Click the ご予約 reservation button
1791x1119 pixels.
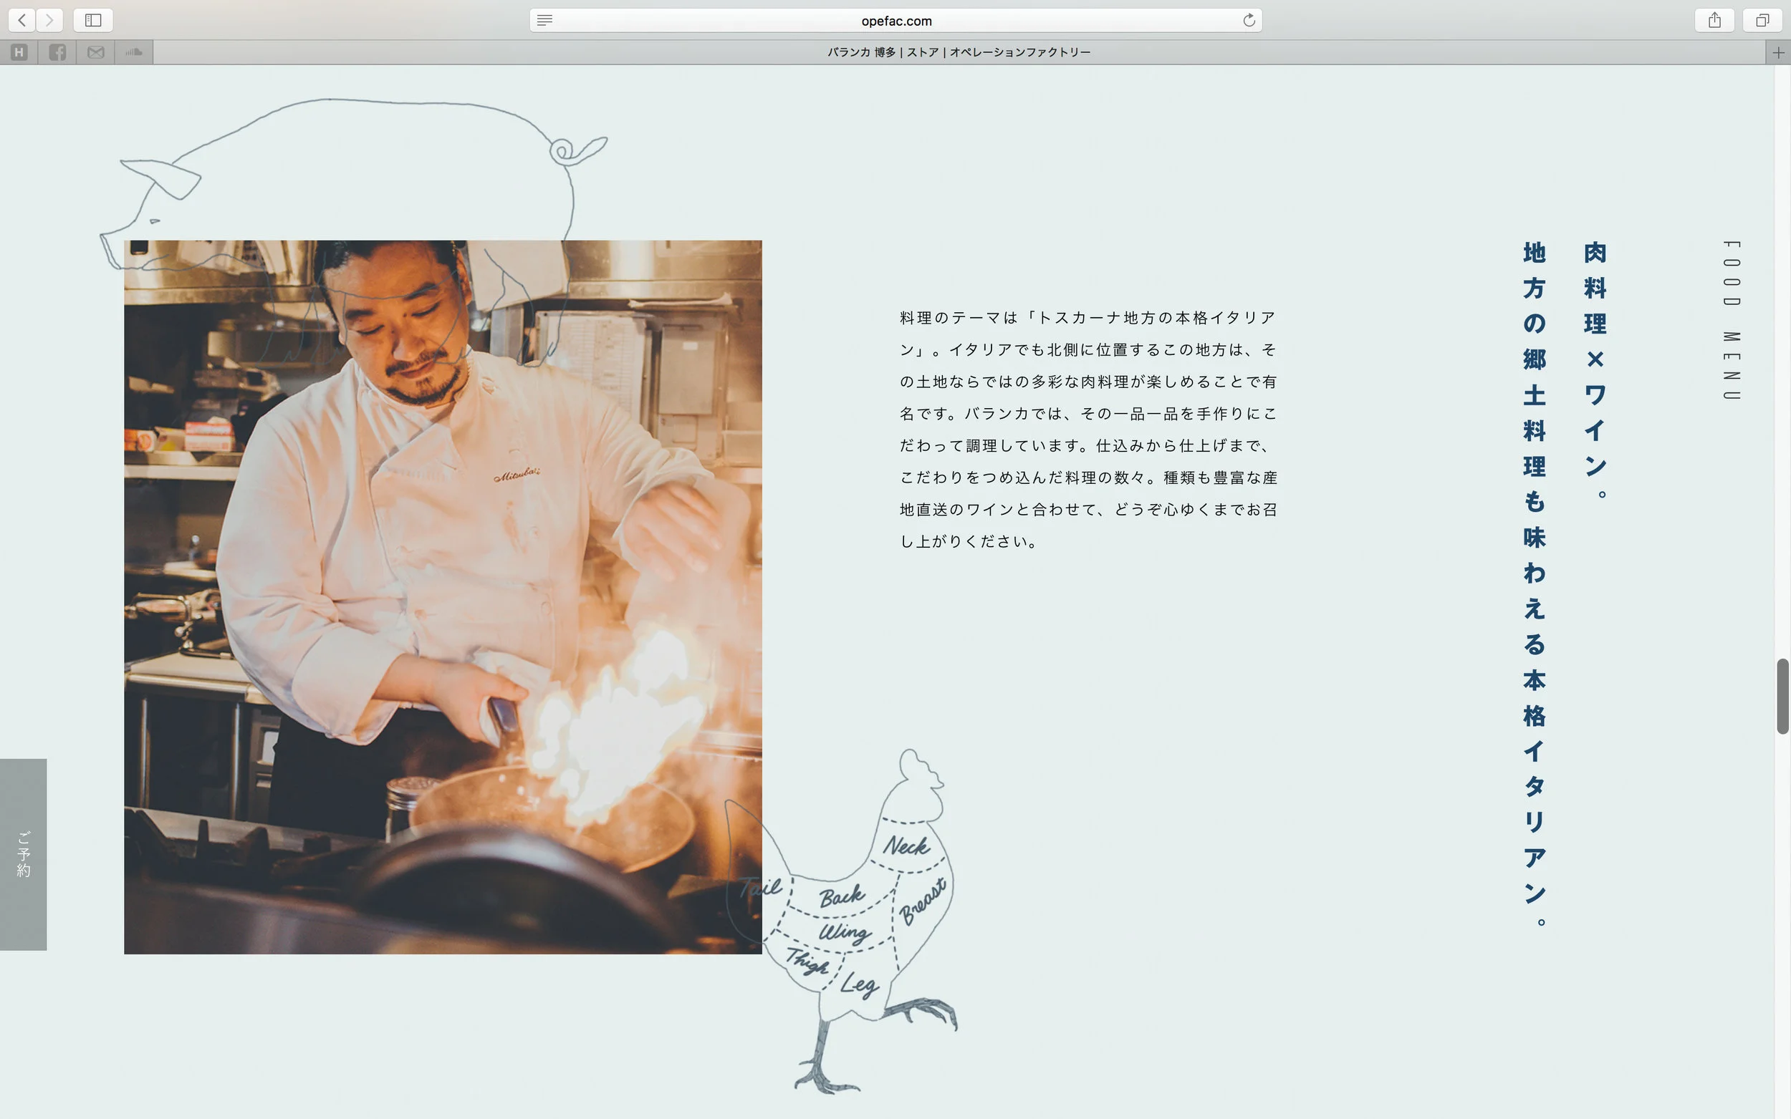point(24,854)
